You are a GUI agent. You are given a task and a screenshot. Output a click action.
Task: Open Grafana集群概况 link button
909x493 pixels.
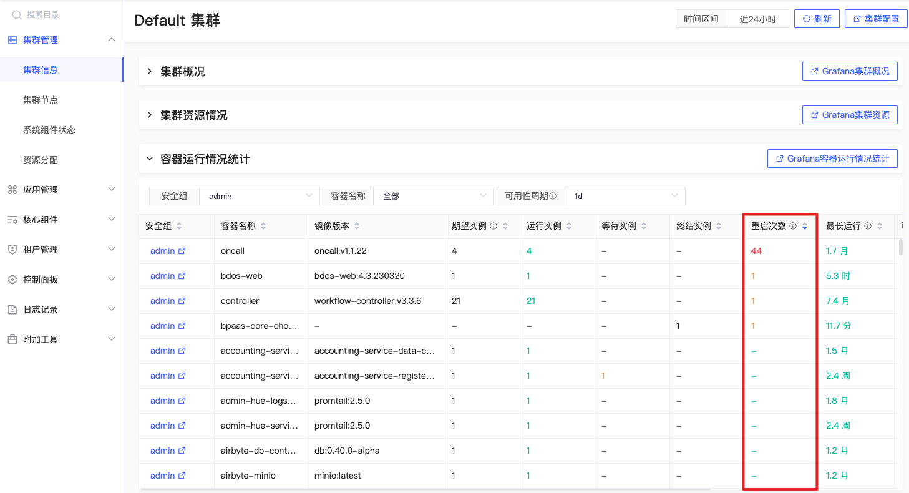click(x=850, y=72)
